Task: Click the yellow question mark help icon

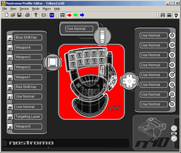Action: point(36,15)
